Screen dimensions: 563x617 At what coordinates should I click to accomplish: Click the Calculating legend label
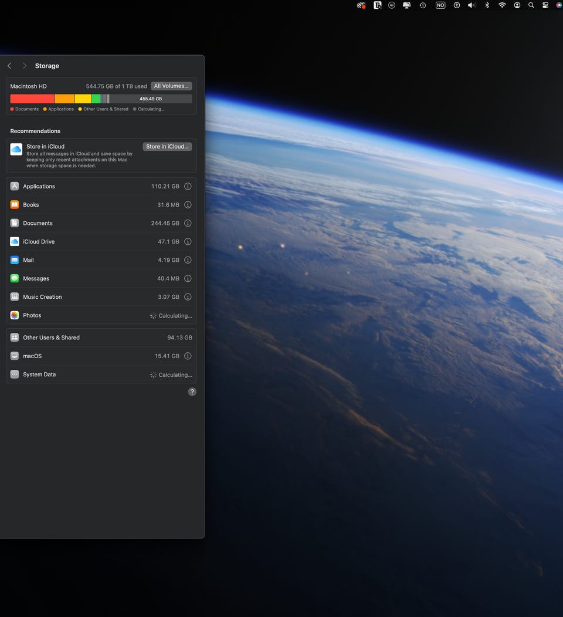click(151, 109)
